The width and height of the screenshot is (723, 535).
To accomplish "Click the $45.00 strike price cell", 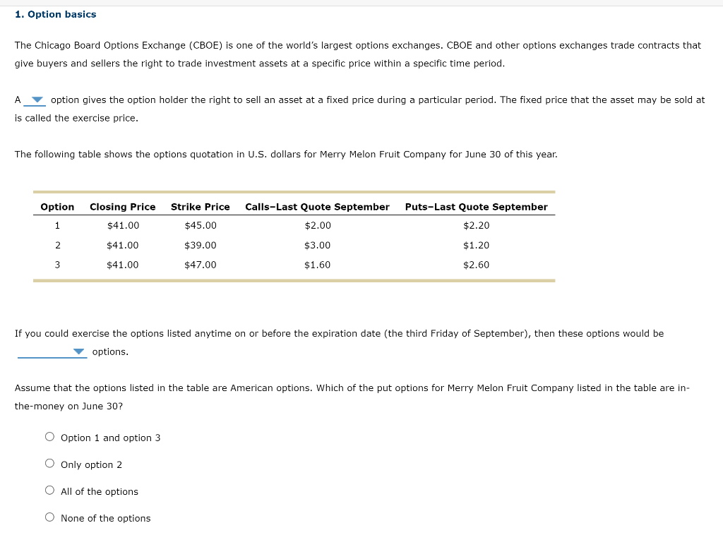I will (200, 225).
